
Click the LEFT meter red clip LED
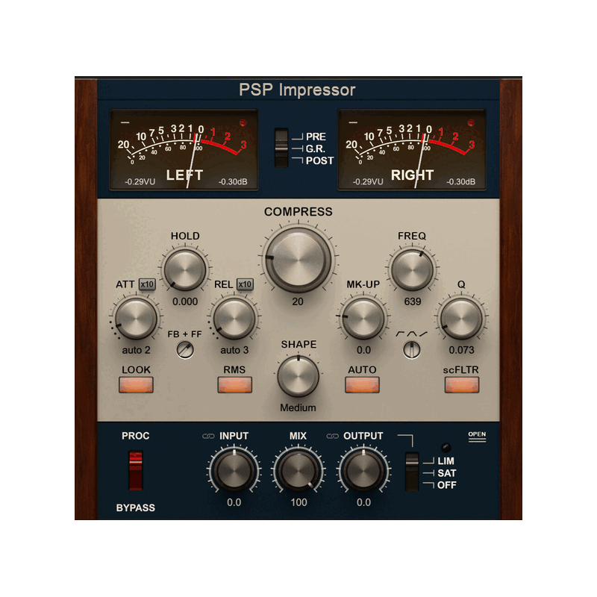(243, 122)
